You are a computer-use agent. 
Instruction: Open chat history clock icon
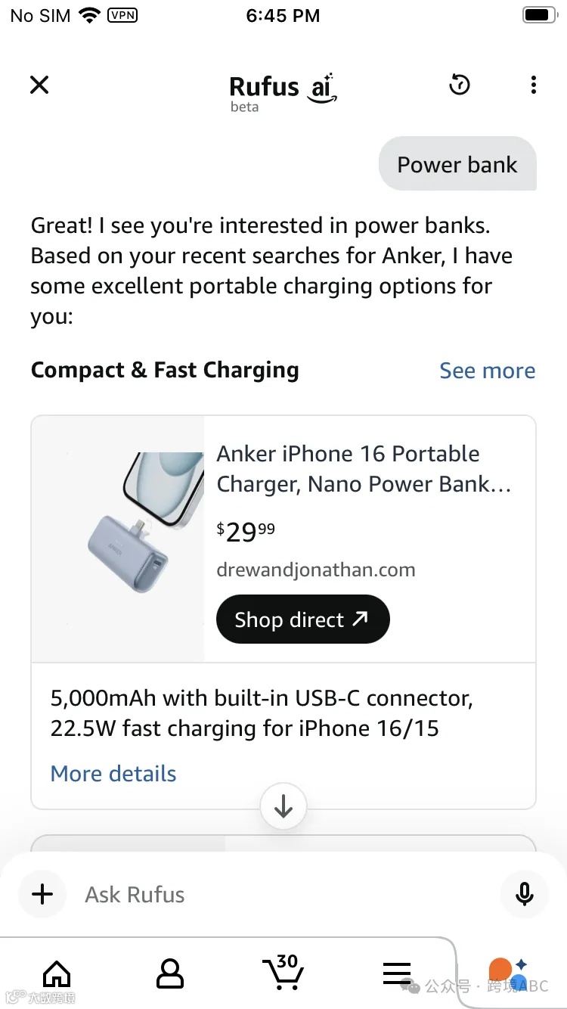click(459, 85)
